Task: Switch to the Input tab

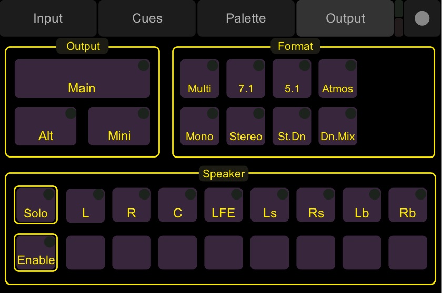Action: coord(48,18)
